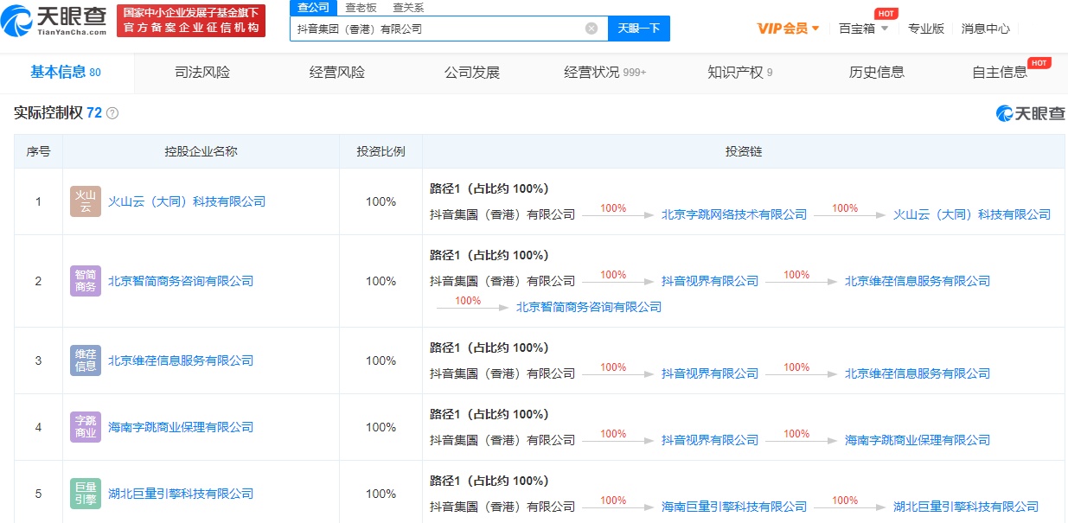The width and height of the screenshot is (1068, 523).
Task: Click the 序号 column header
Action: (x=38, y=151)
